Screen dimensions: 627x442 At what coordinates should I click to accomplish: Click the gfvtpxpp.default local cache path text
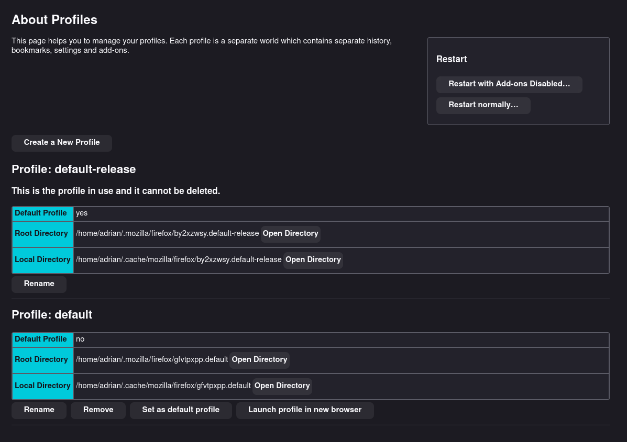[163, 386]
